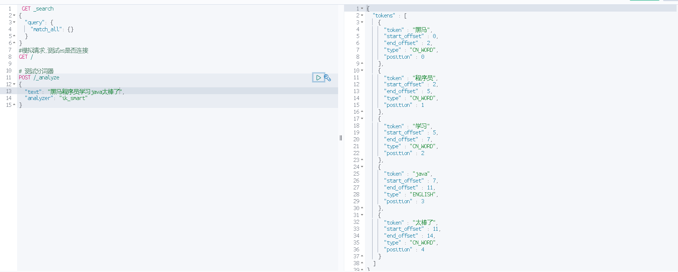Screen dimensions: 678x272
Task: Click the "ENGLISH" type value in response
Action: click(423, 194)
